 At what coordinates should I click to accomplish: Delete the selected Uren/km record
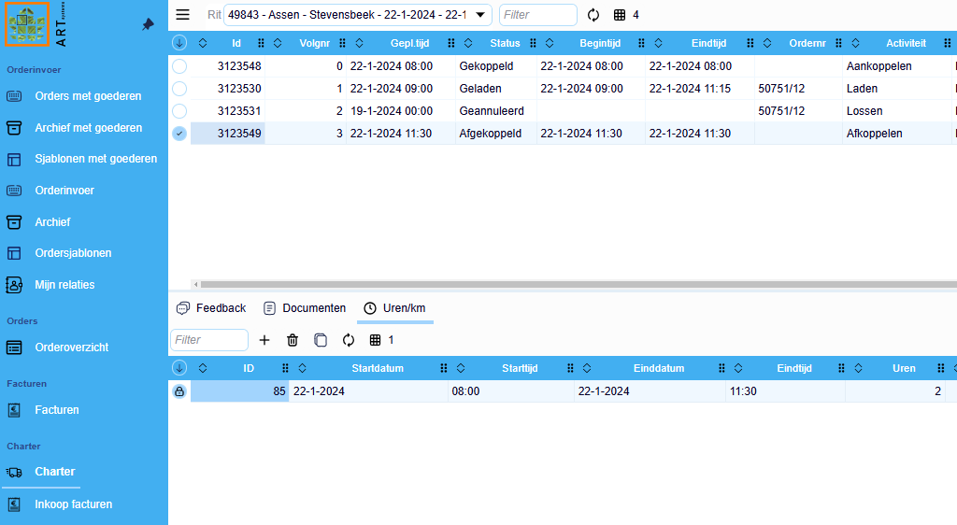(293, 340)
